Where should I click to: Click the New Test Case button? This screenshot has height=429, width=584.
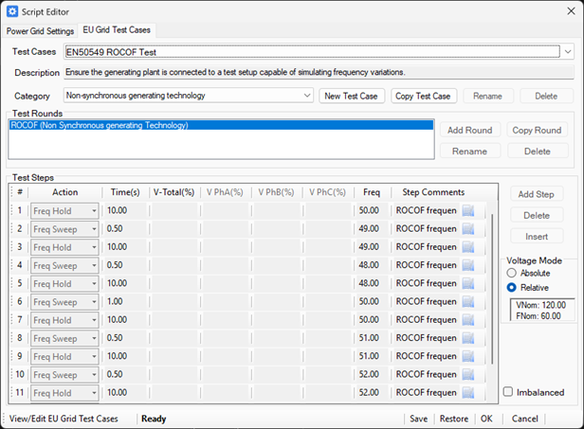click(352, 96)
